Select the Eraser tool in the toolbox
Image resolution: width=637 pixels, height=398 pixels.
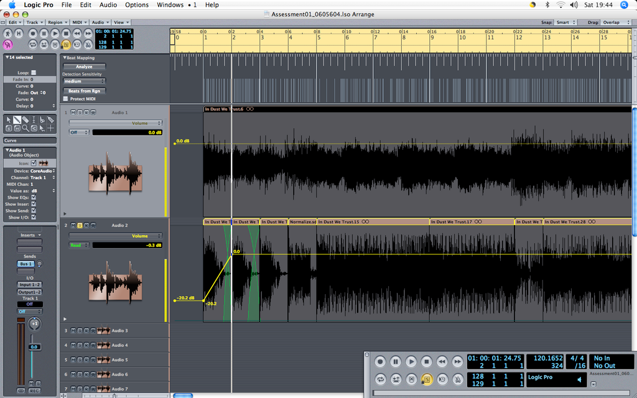click(25, 120)
